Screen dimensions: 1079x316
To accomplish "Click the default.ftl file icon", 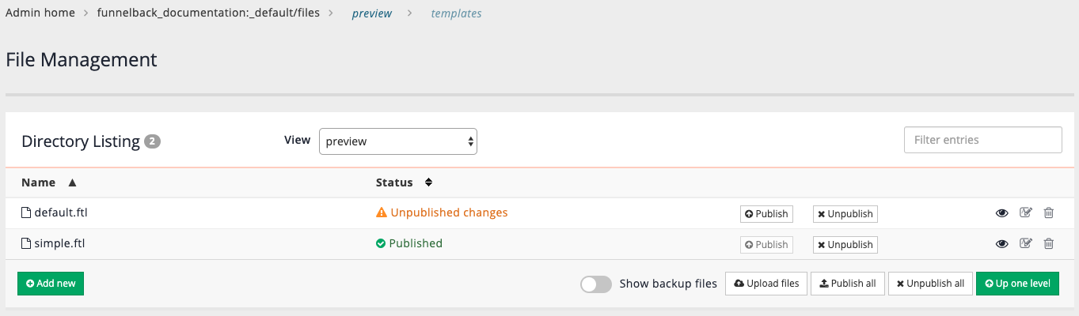I will [26, 213].
